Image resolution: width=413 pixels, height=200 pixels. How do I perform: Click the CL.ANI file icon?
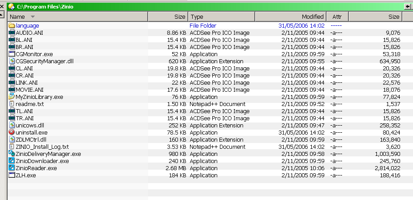click(12, 68)
